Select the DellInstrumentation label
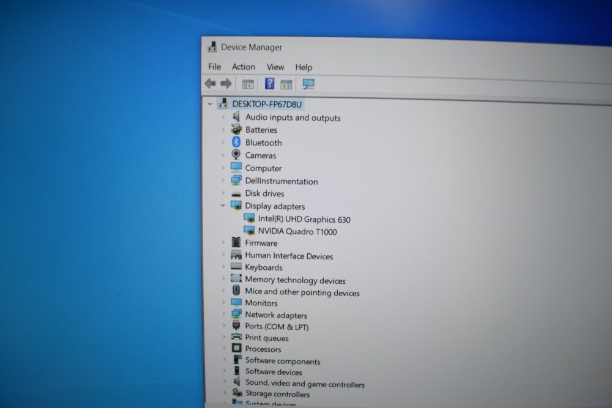 [282, 182]
